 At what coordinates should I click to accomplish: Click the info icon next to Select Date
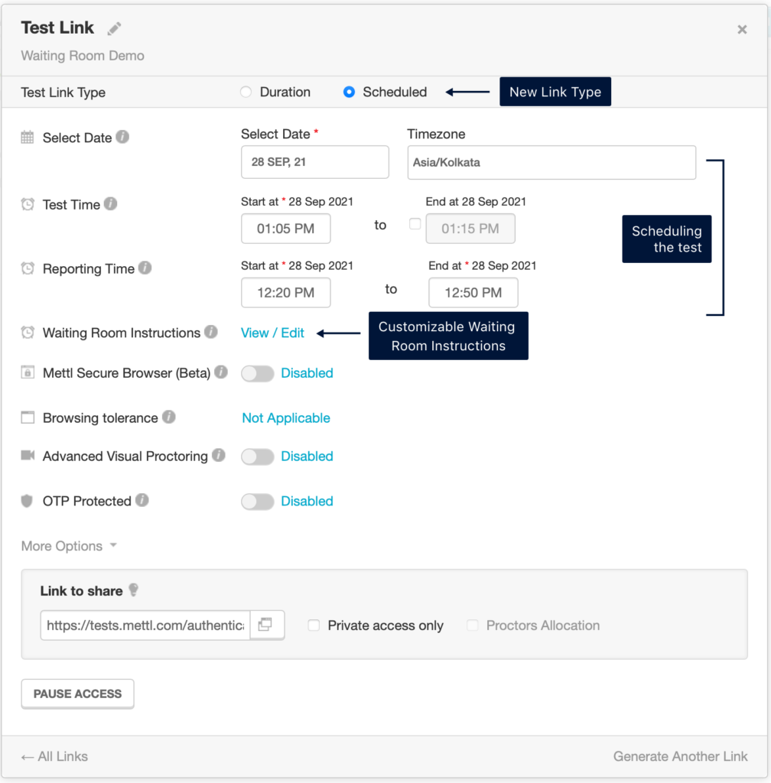tap(122, 138)
